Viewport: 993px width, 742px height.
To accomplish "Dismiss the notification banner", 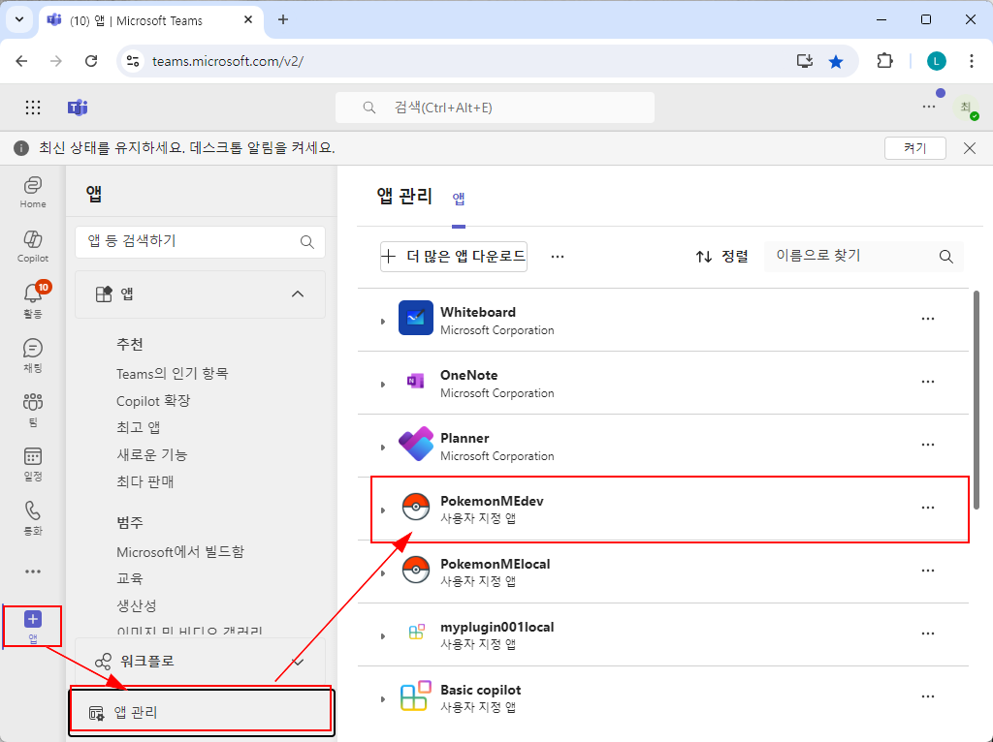I will click(x=970, y=148).
